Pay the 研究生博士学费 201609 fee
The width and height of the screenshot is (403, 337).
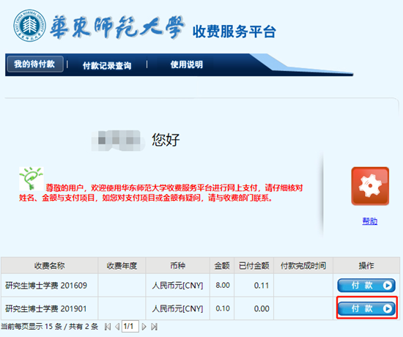point(366,285)
